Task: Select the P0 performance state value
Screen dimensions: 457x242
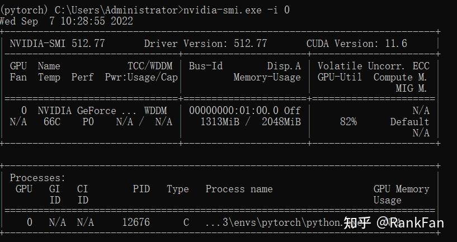Action: click(x=88, y=122)
